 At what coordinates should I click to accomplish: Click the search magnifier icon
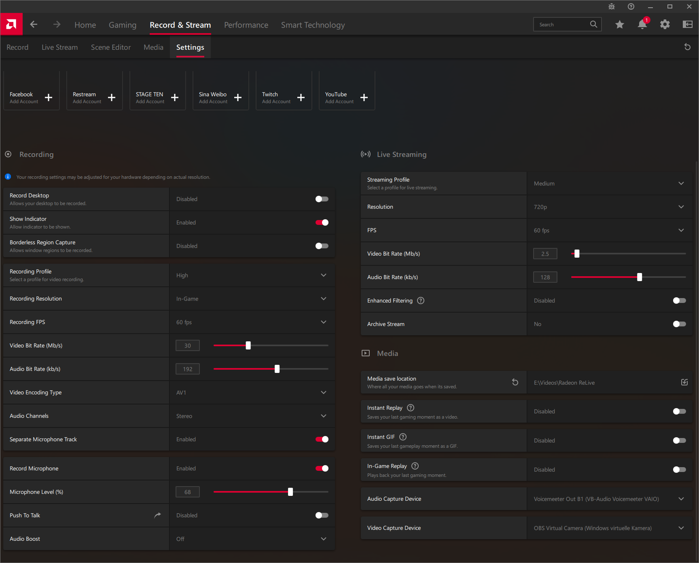[x=593, y=24]
